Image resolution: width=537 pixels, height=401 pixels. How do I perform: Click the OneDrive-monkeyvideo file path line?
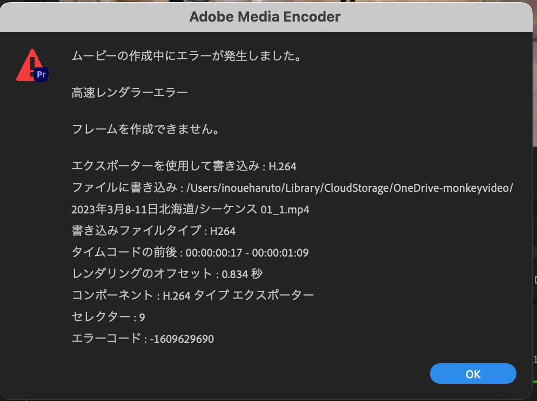(292, 188)
